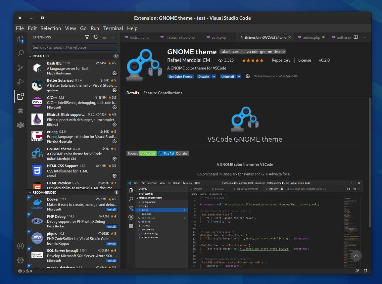382x284 pixels.
Task: Install the SQL Server (mssql) extension
Action: (x=112, y=260)
